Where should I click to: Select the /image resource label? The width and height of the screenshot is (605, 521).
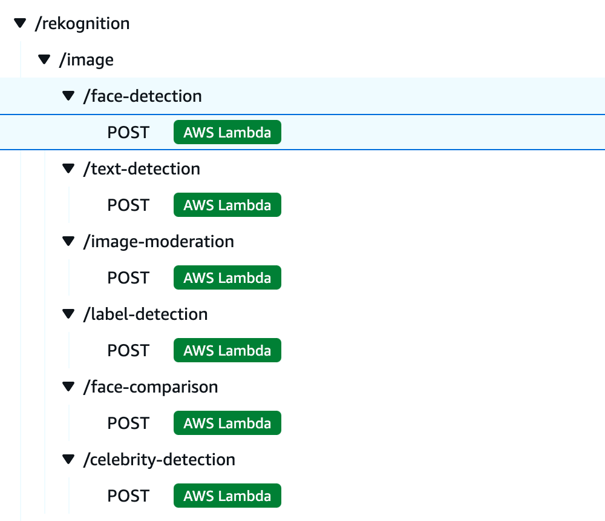tap(87, 60)
